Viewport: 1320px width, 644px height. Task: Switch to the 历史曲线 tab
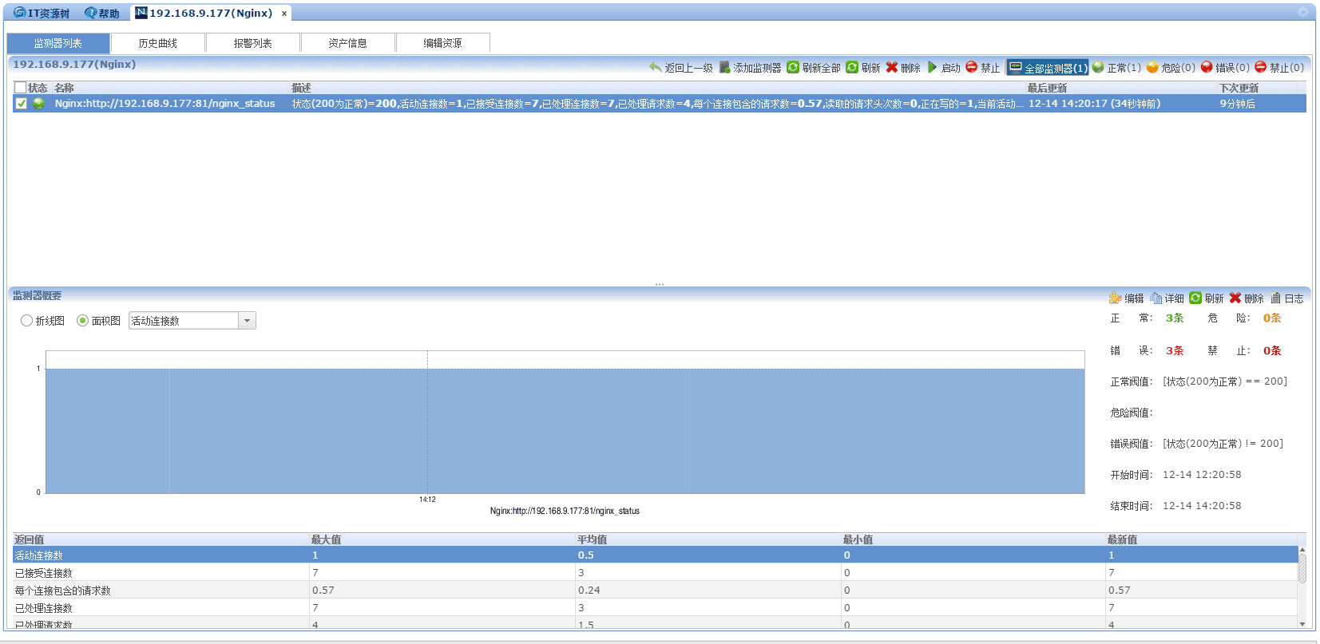(x=158, y=43)
